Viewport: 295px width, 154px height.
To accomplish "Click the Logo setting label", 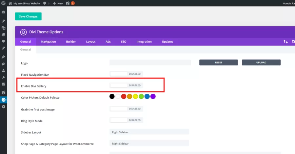I will point(24,63).
